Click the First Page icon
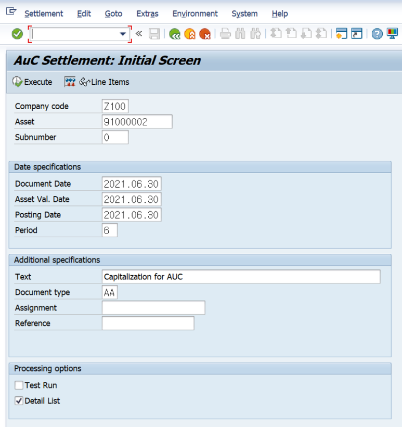 276,34
